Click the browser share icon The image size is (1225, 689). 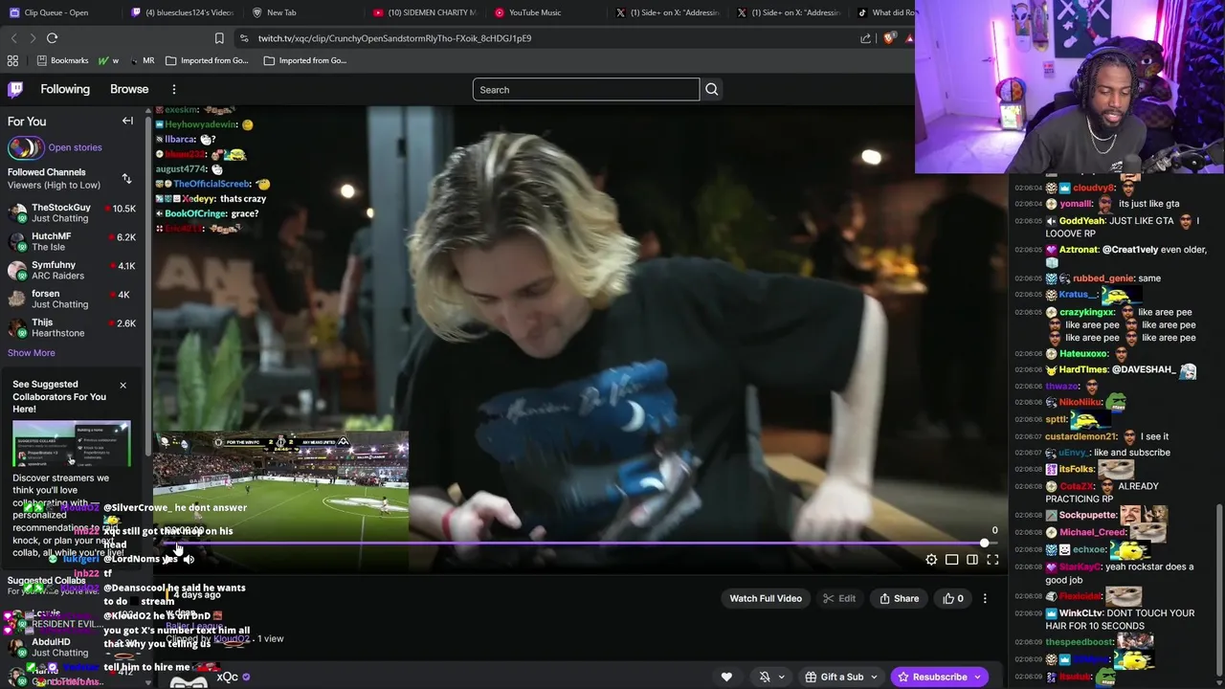866,38
